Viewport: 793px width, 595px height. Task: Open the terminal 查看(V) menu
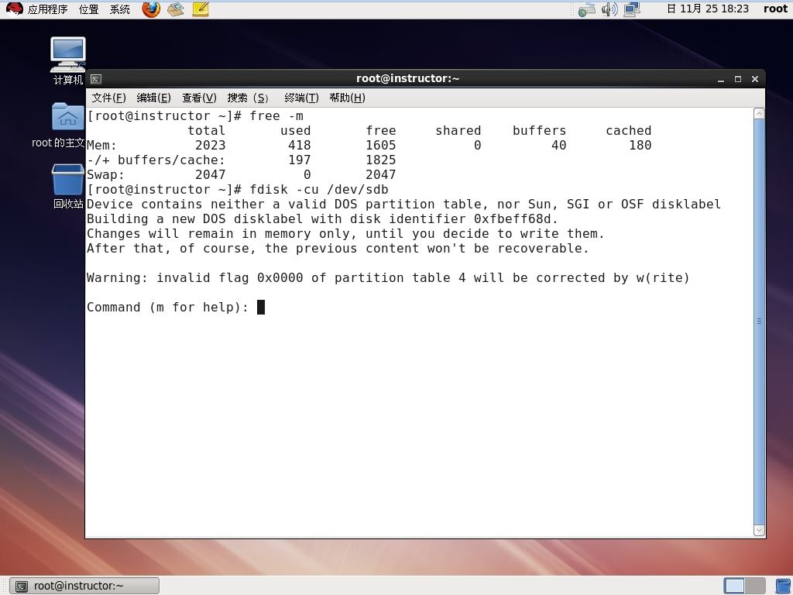[x=199, y=98]
